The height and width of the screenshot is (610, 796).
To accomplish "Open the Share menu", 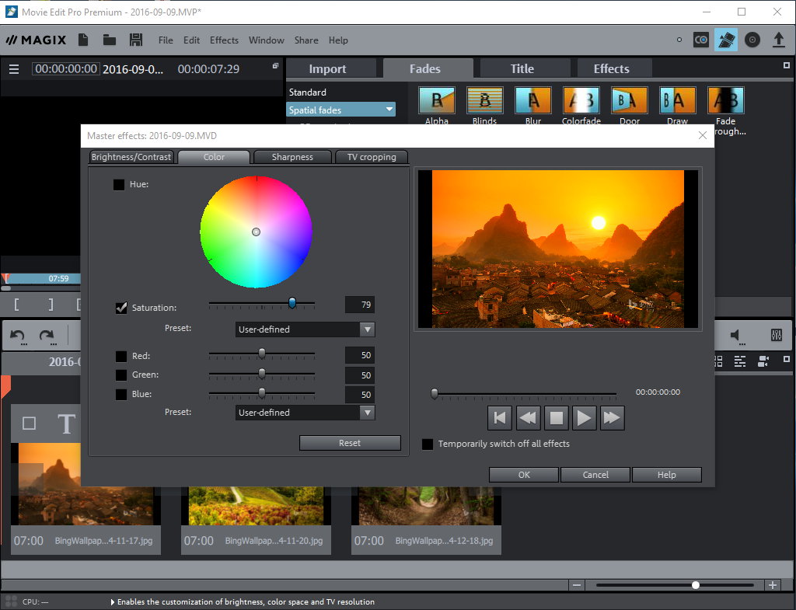I will click(306, 40).
